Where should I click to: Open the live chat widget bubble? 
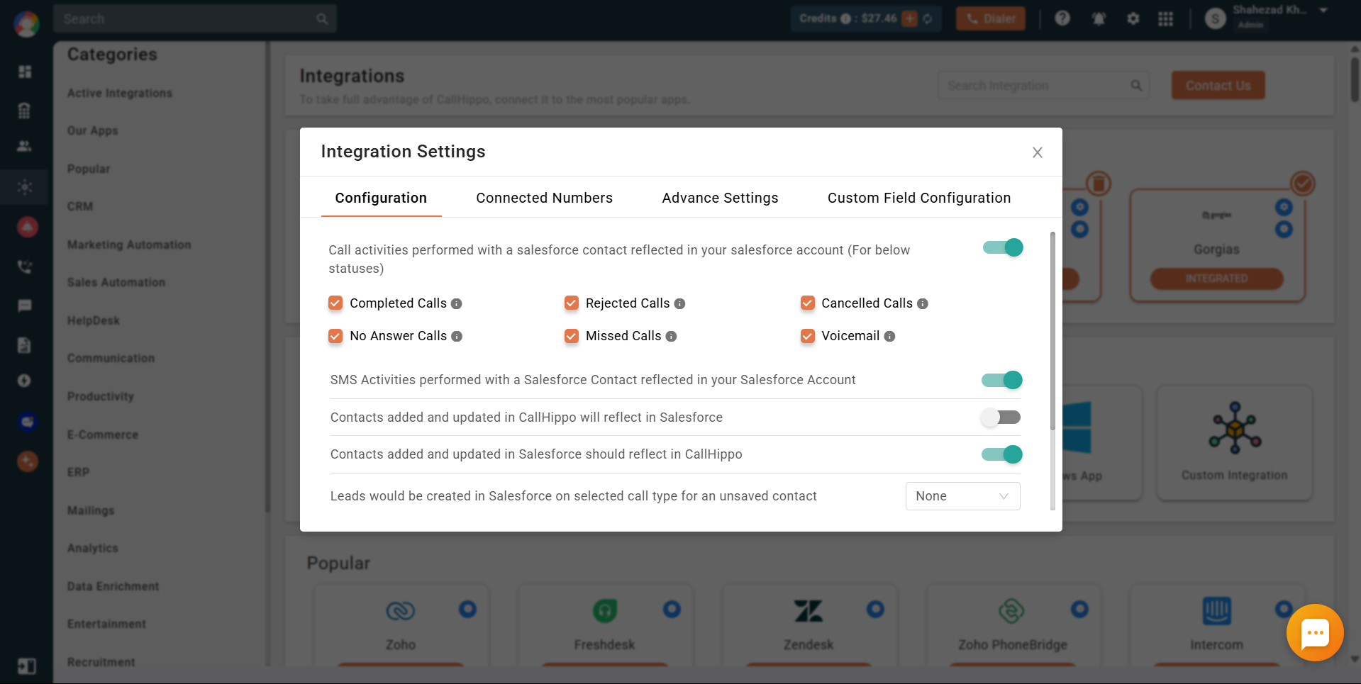click(1315, 632)
